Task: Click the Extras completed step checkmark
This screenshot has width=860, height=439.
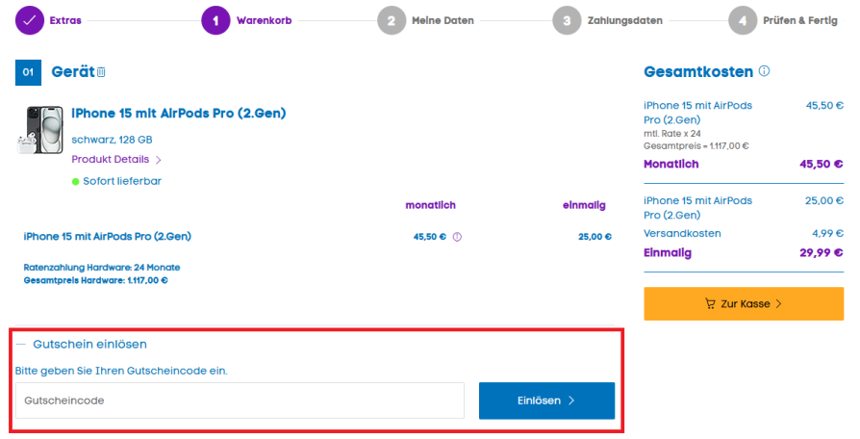Action: click(x=29, y=21)
